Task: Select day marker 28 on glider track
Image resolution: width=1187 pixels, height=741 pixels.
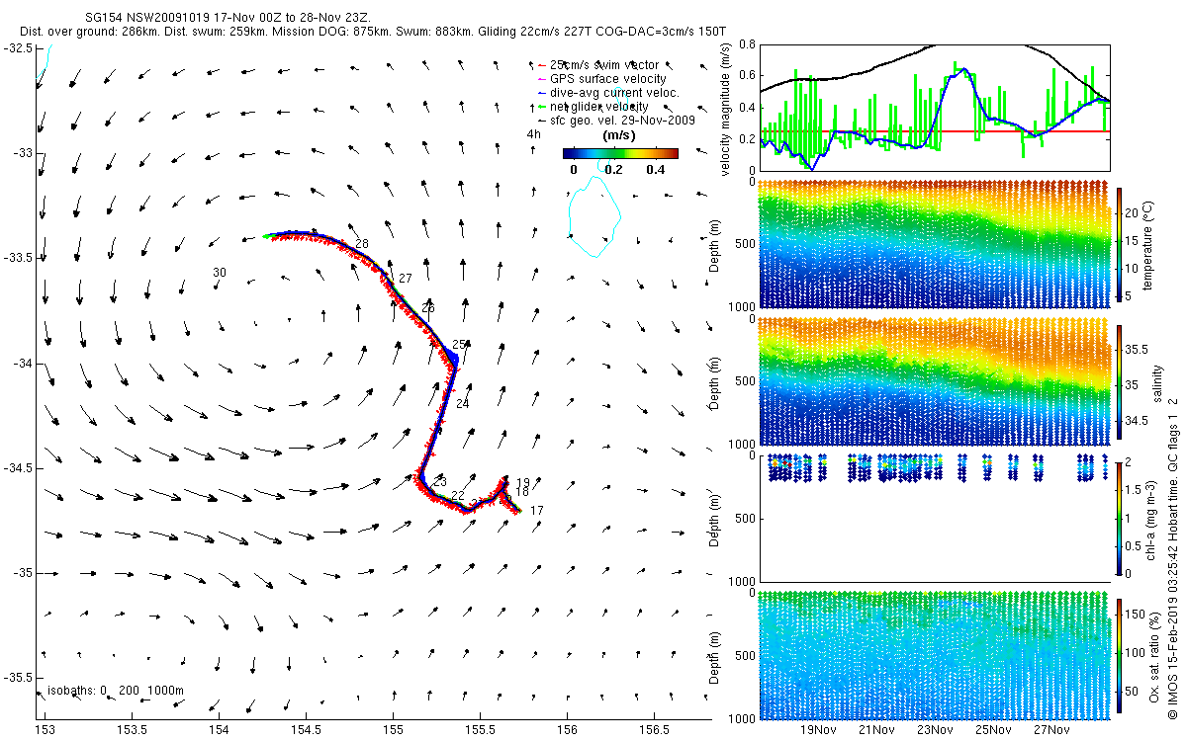Action: click(361, 244)
